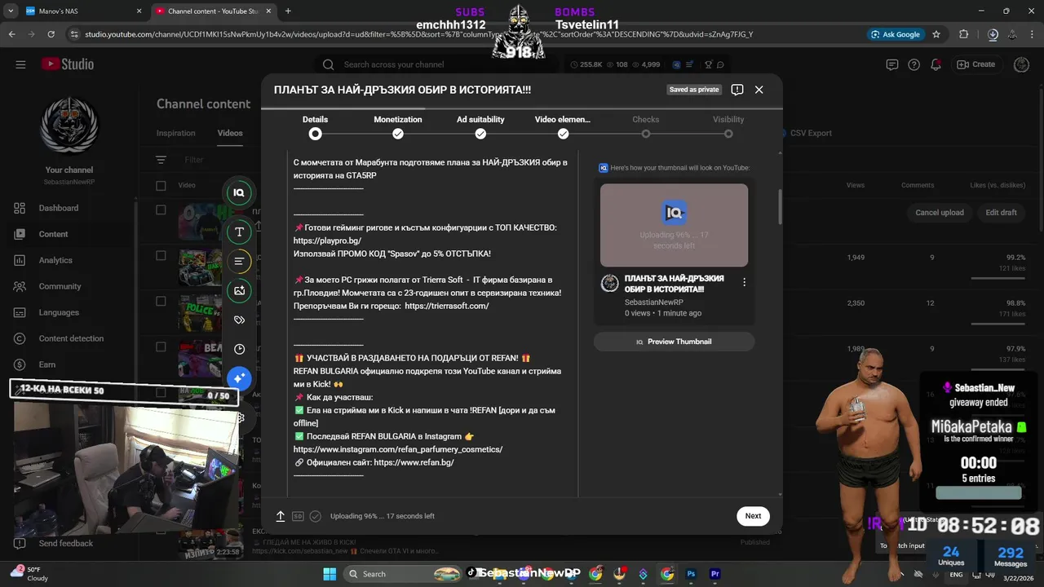Open the vidIQ floating tool button
The image size is (1044, 587).
point(239,192)
